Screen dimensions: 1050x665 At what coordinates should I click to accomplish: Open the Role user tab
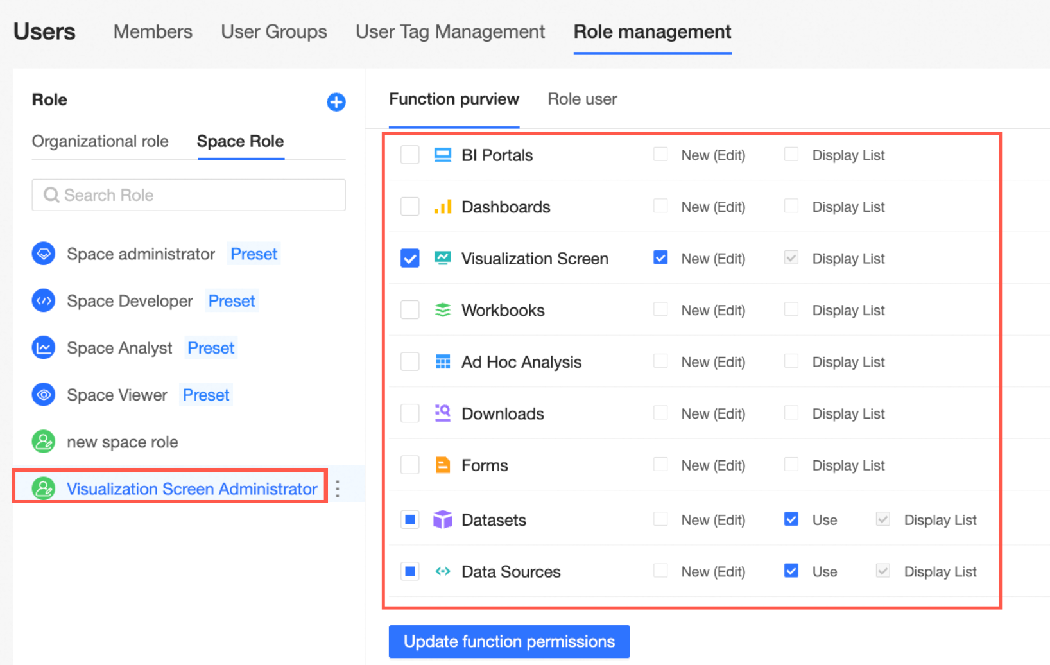tap(582, 99)
